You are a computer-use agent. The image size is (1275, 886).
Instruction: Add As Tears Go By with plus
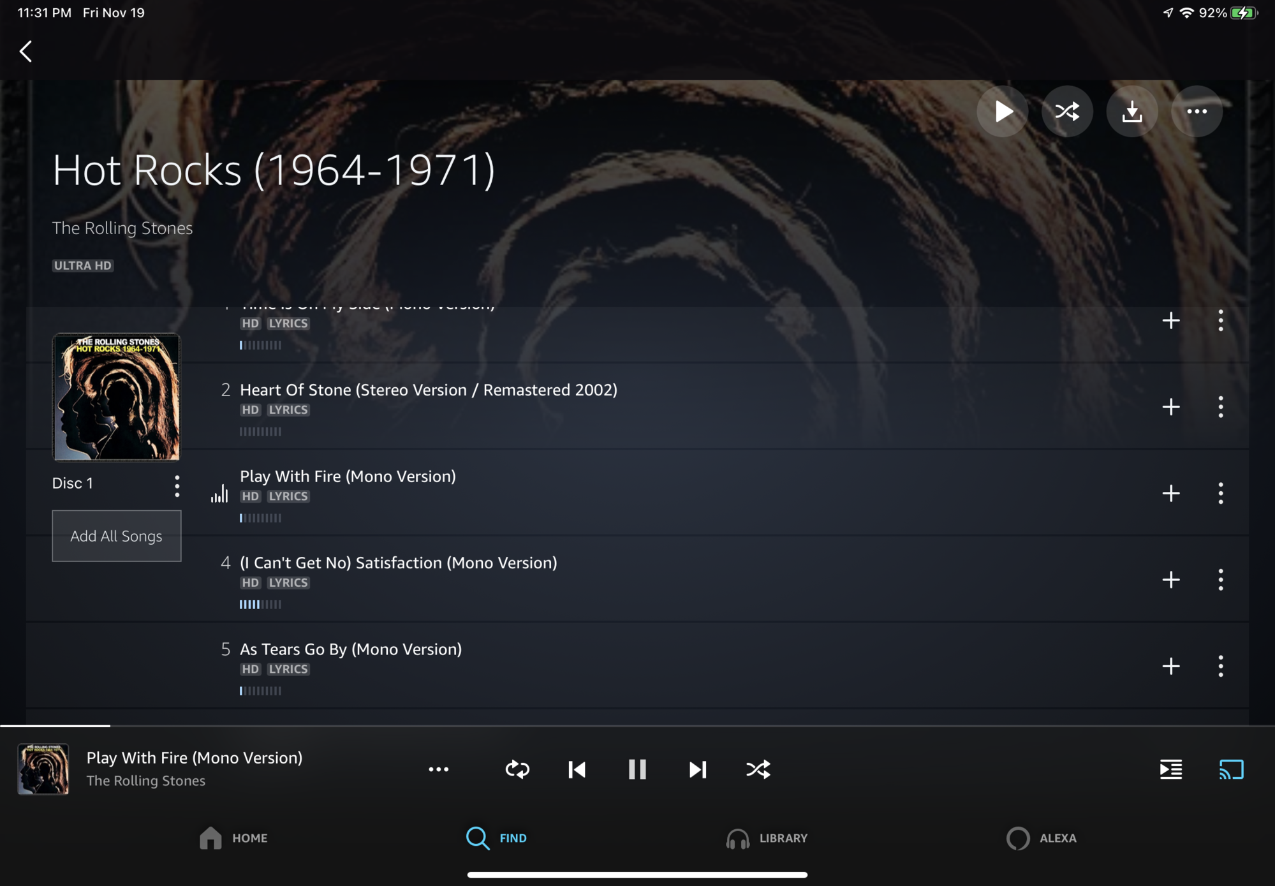click(1170, 666)
